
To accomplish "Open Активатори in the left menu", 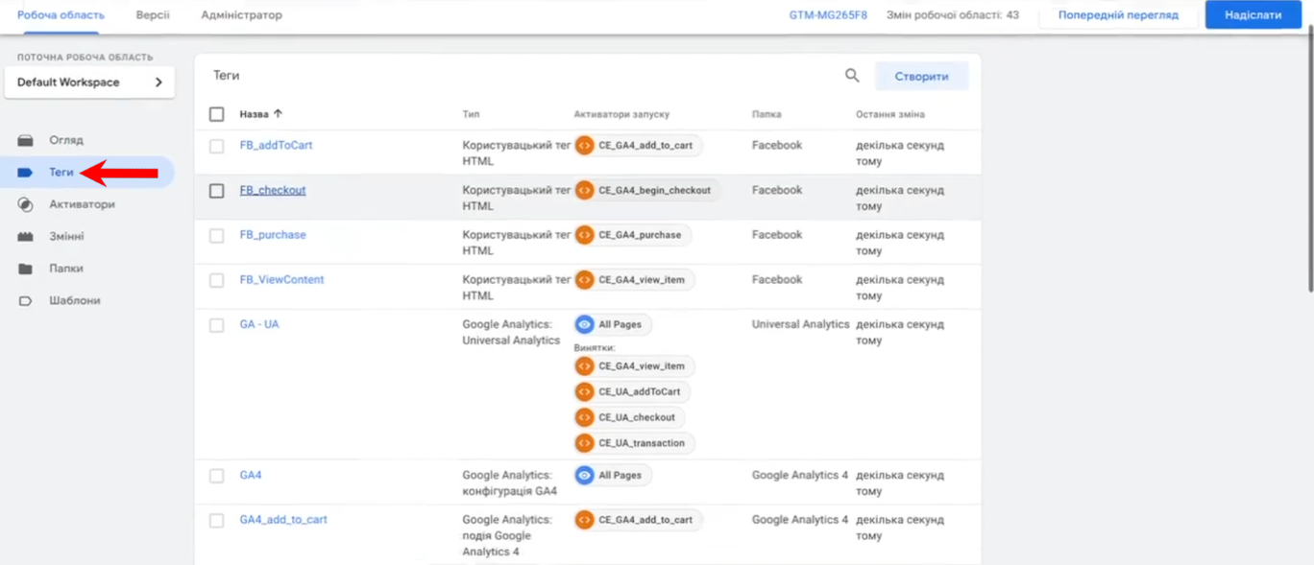I will pos(82,204).
